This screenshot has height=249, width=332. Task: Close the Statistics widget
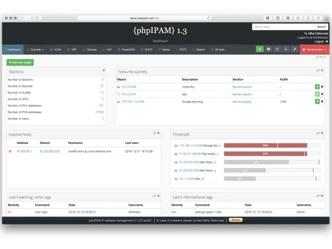tap(104, 70)
